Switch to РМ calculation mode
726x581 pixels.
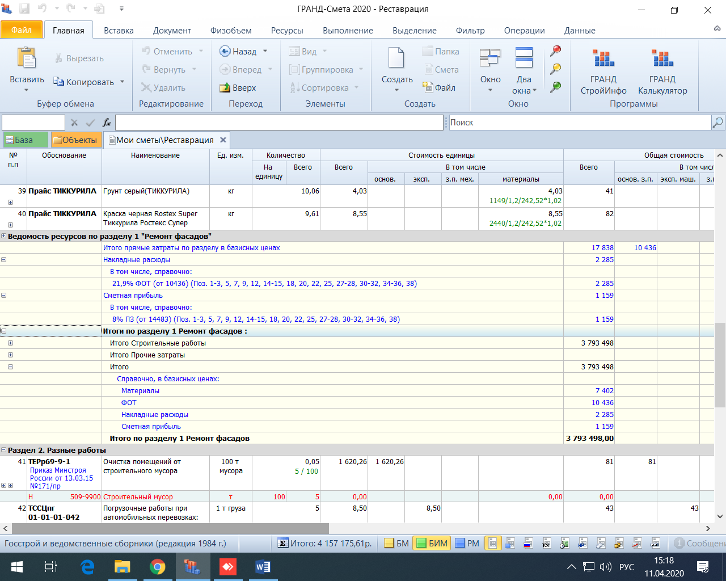click(x=467, y=544)
